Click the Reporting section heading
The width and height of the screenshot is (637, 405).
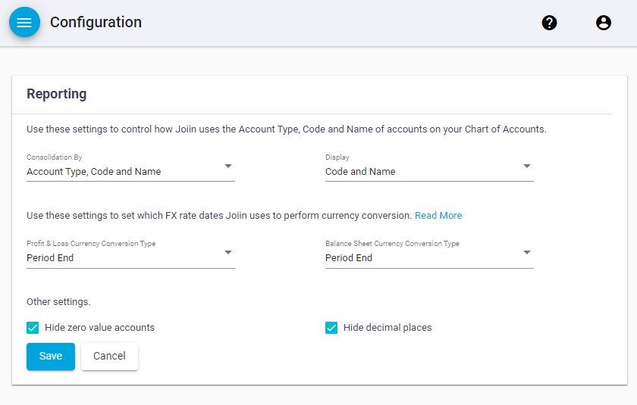pyautogui.click(x=57, y=94)
